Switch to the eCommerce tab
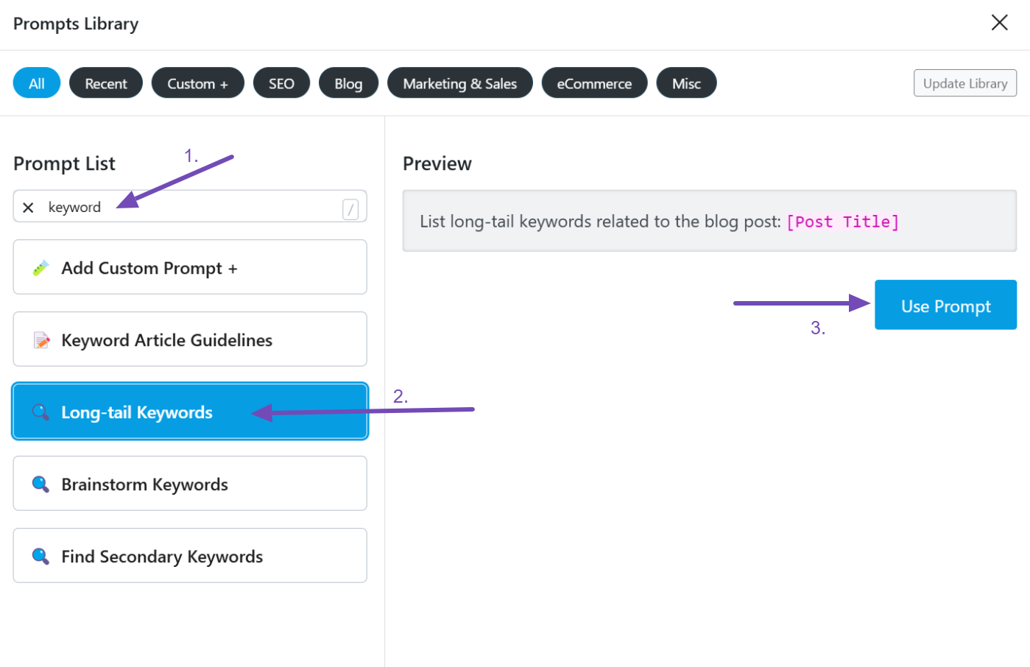The image size is (1030, 667). pos(594,83)
